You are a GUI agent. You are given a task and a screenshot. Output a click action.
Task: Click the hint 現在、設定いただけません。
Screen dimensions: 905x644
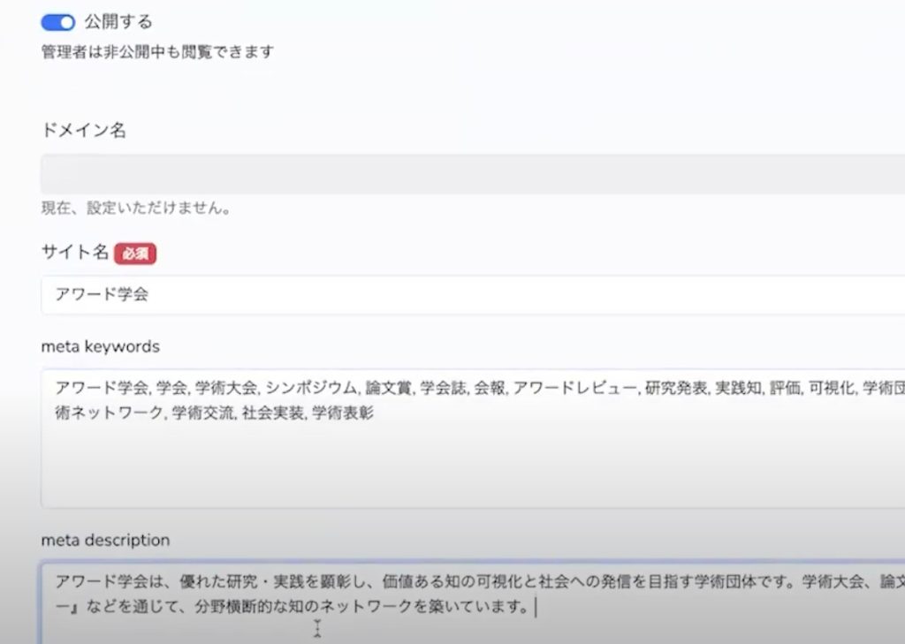(x=136, y=208)
